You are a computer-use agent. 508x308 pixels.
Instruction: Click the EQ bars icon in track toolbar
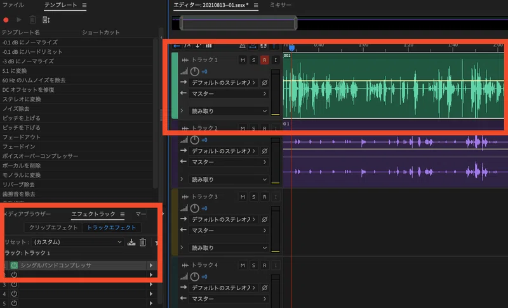click(x=209, y=46)
